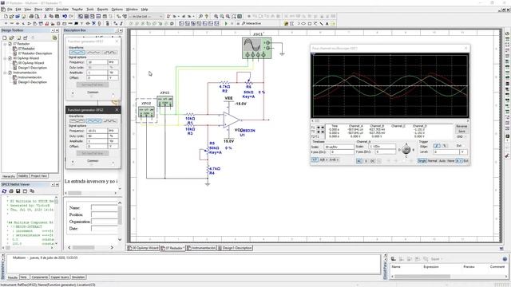
Task: Click the Zoom out magnifier icon
Action: click(222, 16)
